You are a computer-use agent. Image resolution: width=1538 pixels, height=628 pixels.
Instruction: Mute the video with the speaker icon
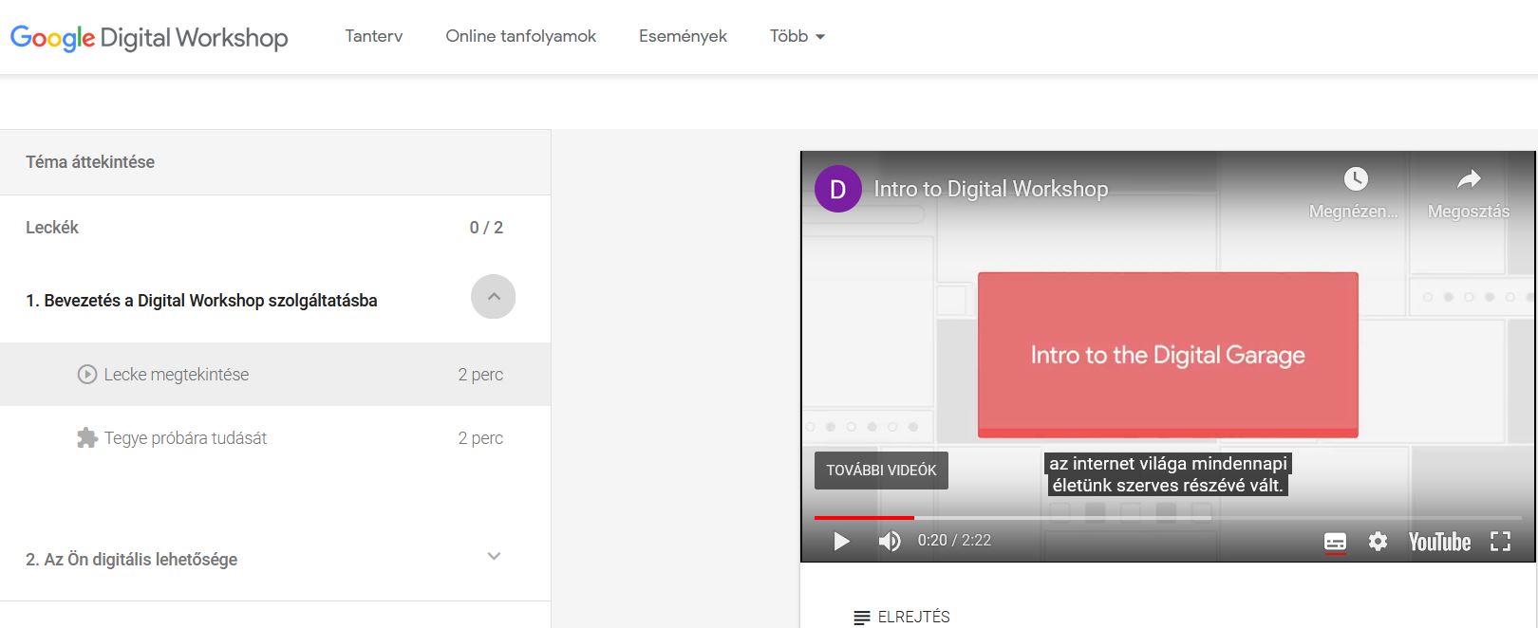pyautogui.click(x=890, y=541)
